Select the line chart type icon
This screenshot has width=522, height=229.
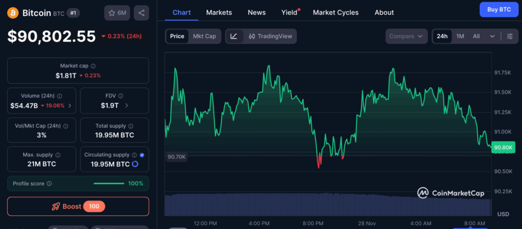pos(234,36)
